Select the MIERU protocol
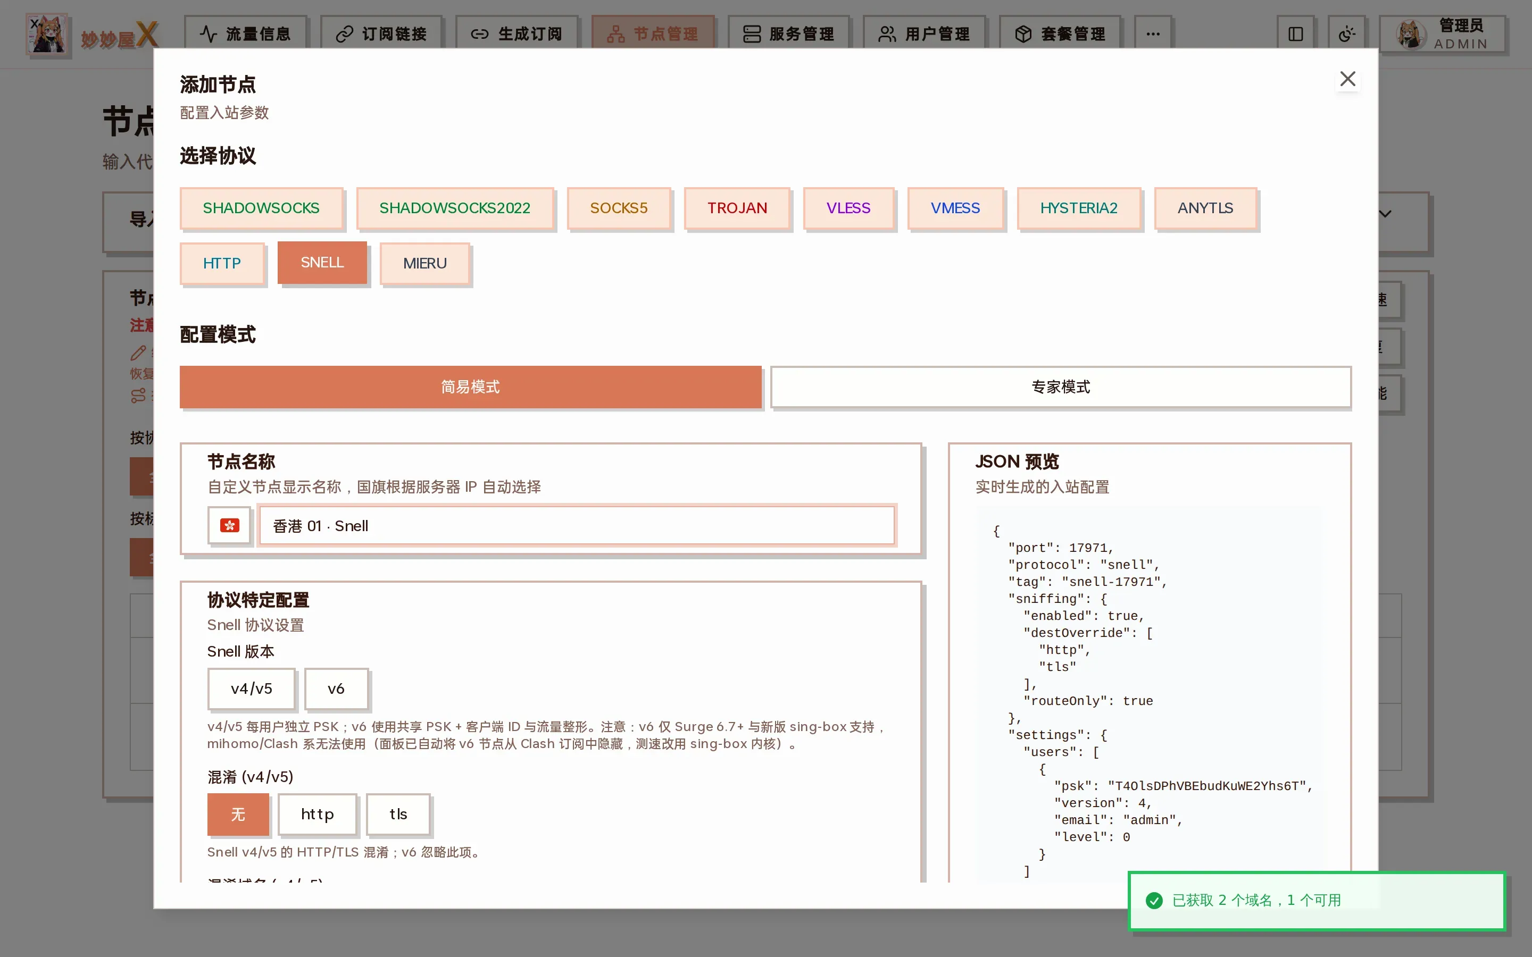The width and height of the screenshot is (1532, 957). click(x=425, y=263)
